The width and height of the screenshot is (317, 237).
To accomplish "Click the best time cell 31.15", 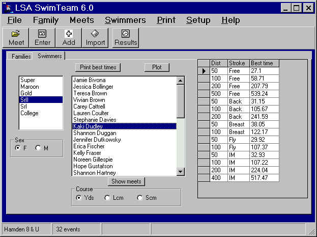I will [x=265, y=101].
